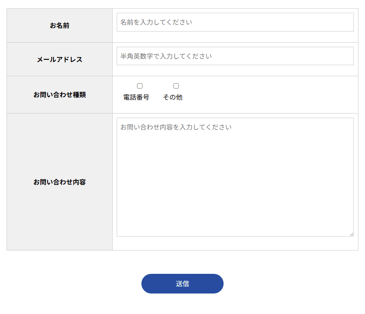Click the name input field

click(235, 22)
